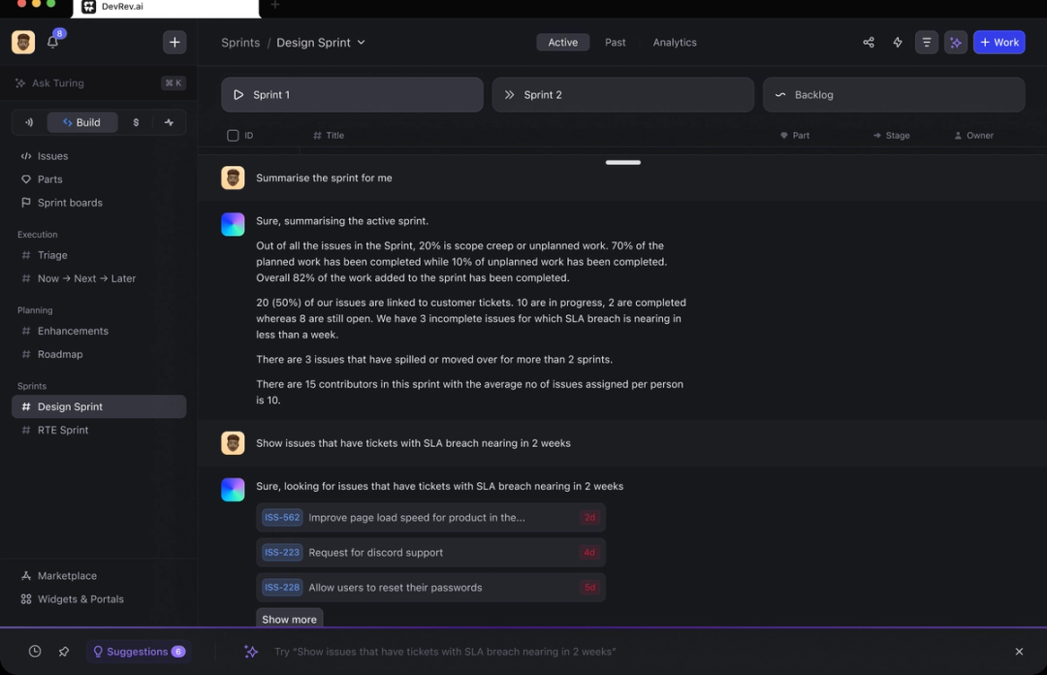Open the Analytics tab
Viewport: 1047px width, 675px height.
675,42
